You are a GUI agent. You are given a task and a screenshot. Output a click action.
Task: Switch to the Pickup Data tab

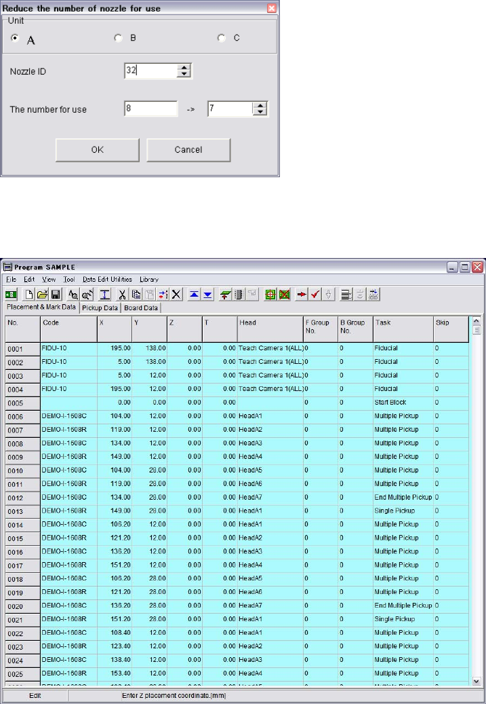tap(100, 308)
